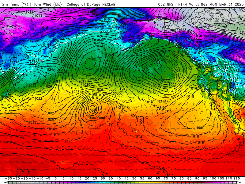Click the 1036 isobar label
The image size is (245, 184).
pyautogui.click(x=208, y=19)
